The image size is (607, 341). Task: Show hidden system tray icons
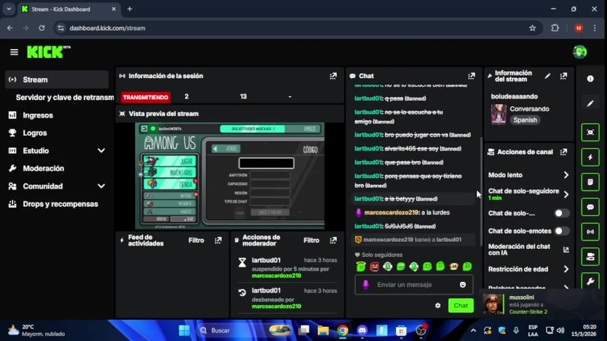coord(473,330)
